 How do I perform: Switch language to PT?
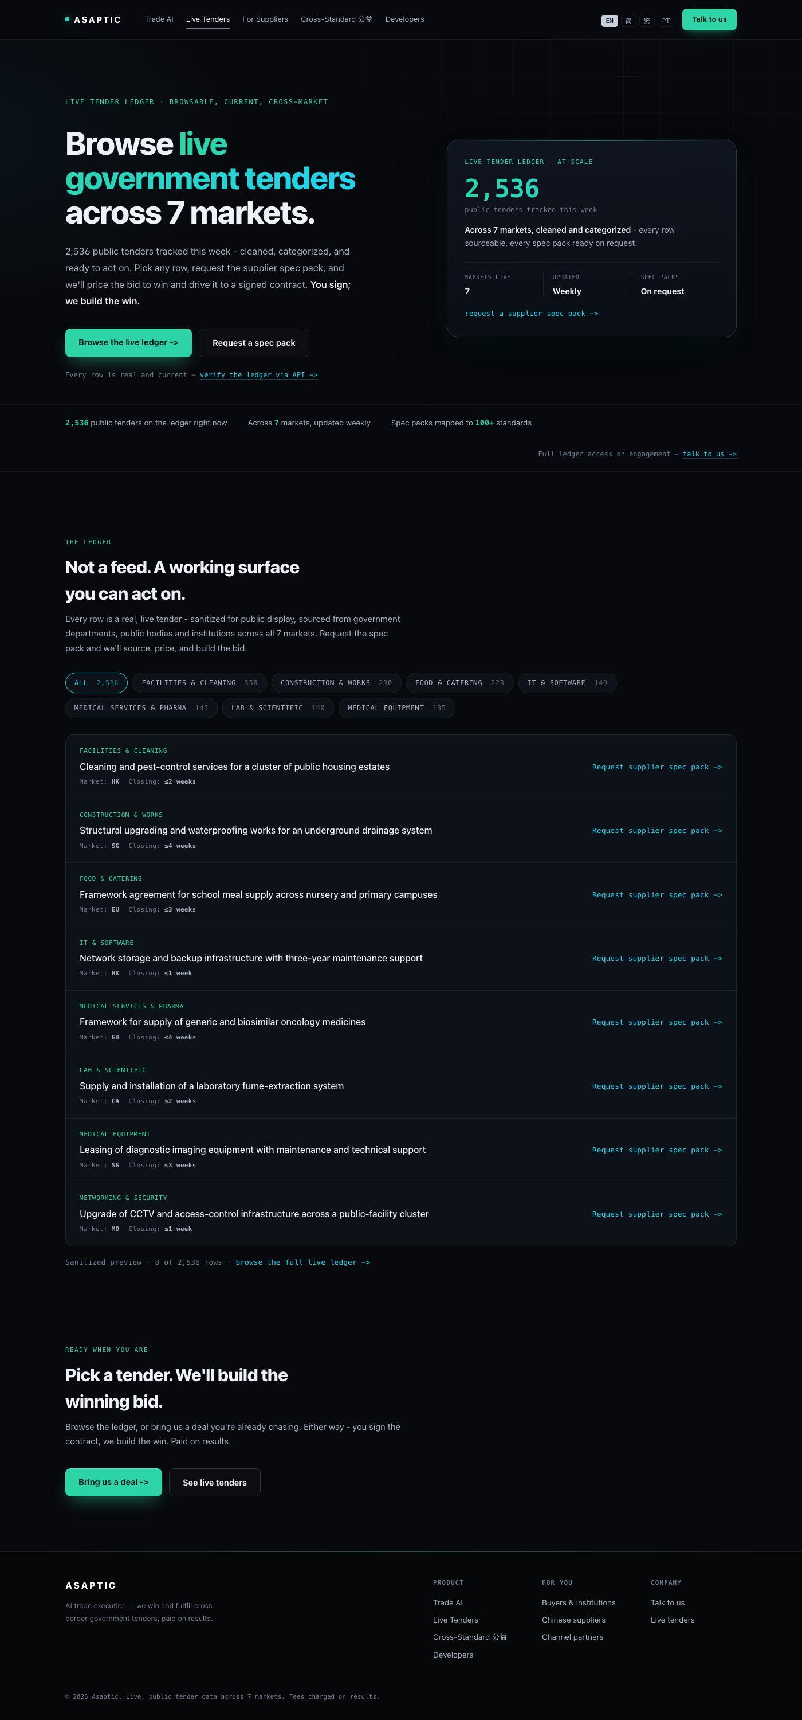(665, 21)
